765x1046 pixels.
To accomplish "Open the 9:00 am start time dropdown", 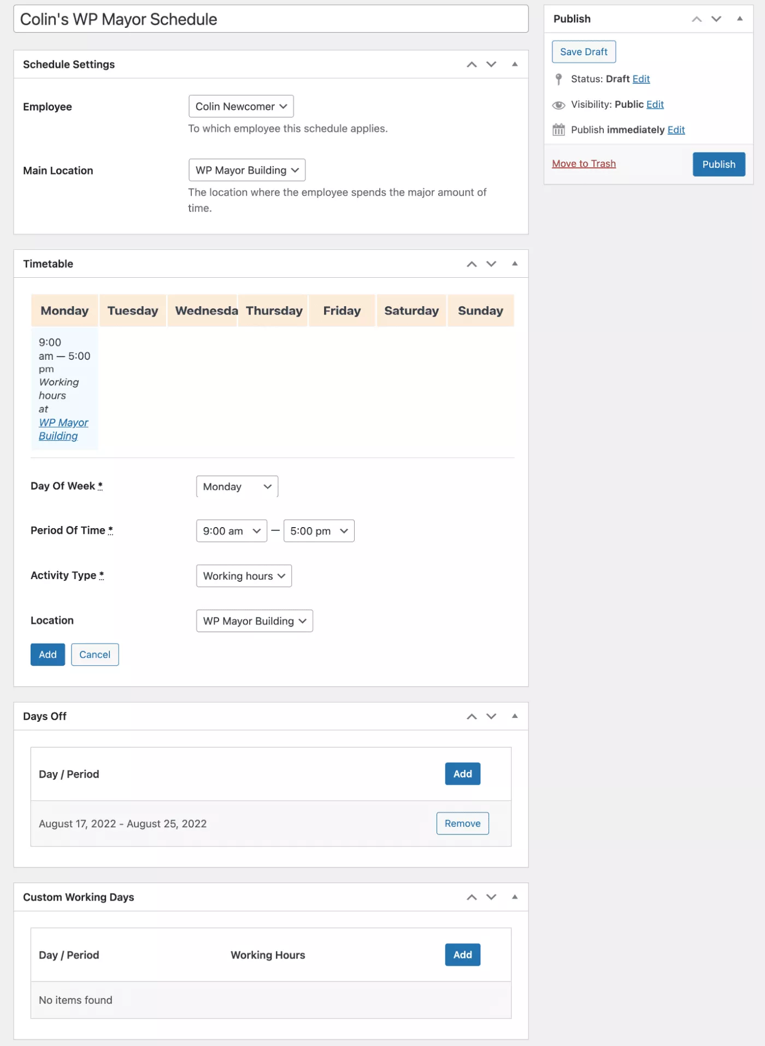I will [x=232, y=531].
